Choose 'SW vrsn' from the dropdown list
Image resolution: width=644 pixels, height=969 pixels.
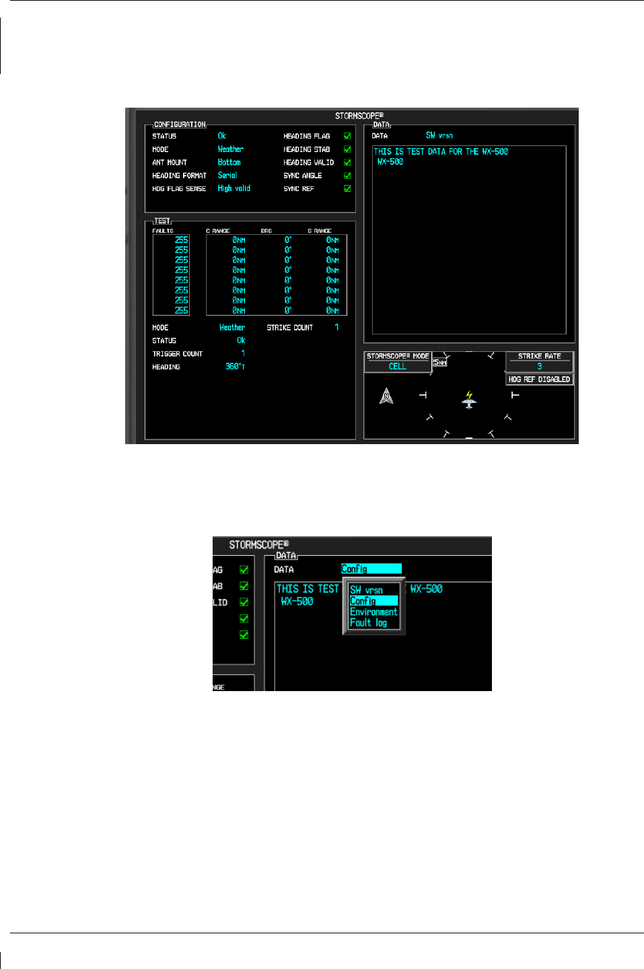click(x=366, y=590)
